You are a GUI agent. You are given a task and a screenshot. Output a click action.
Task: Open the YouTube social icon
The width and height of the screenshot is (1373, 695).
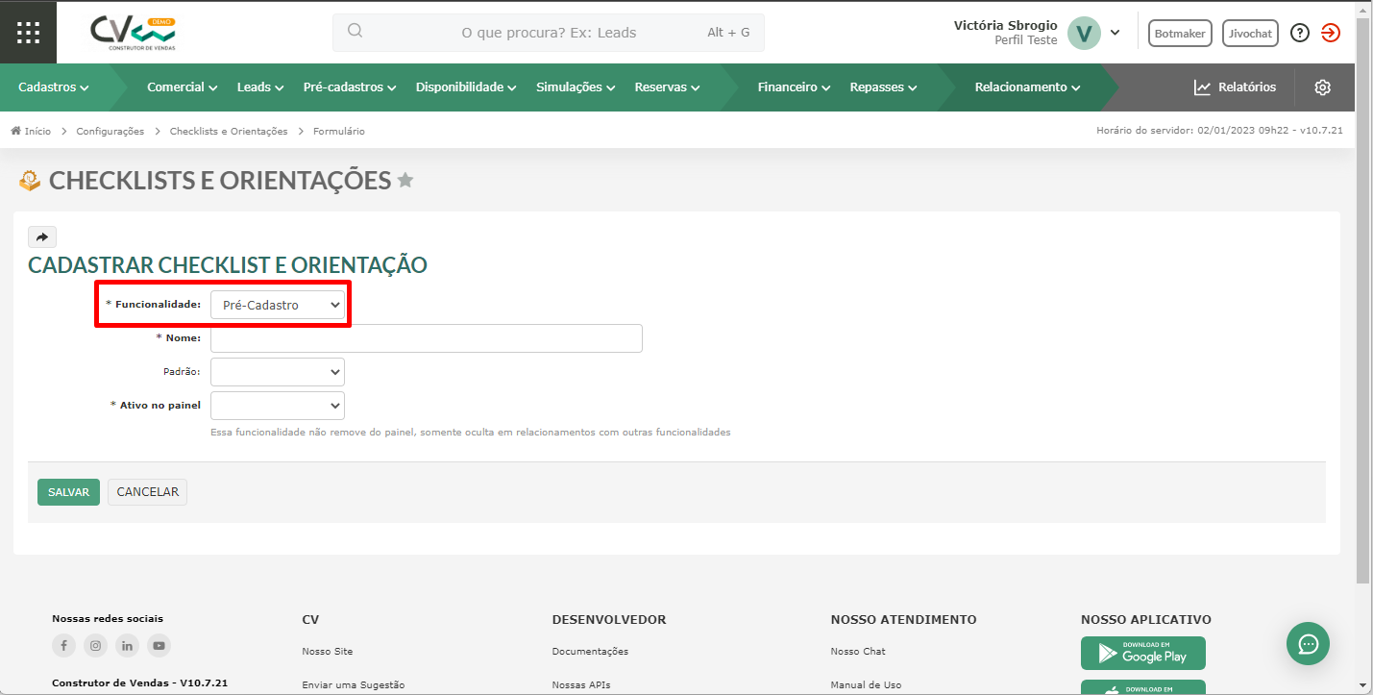click(159, 645)
